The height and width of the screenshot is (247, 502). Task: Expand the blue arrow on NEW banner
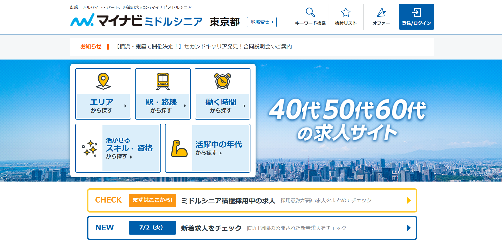pos(409,228)
